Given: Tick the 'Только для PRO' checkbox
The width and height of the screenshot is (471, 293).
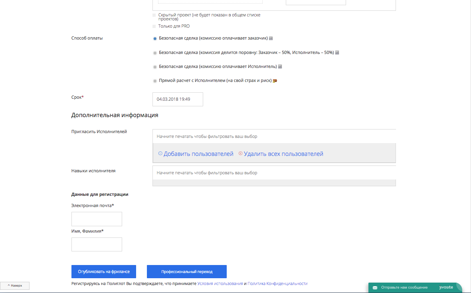Looking at the screenshot, I should pyautogui.click(x=154, y=26).
